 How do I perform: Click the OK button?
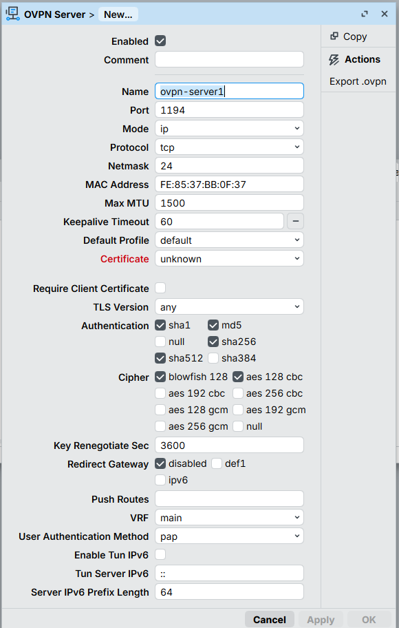(x=369, y=620)
